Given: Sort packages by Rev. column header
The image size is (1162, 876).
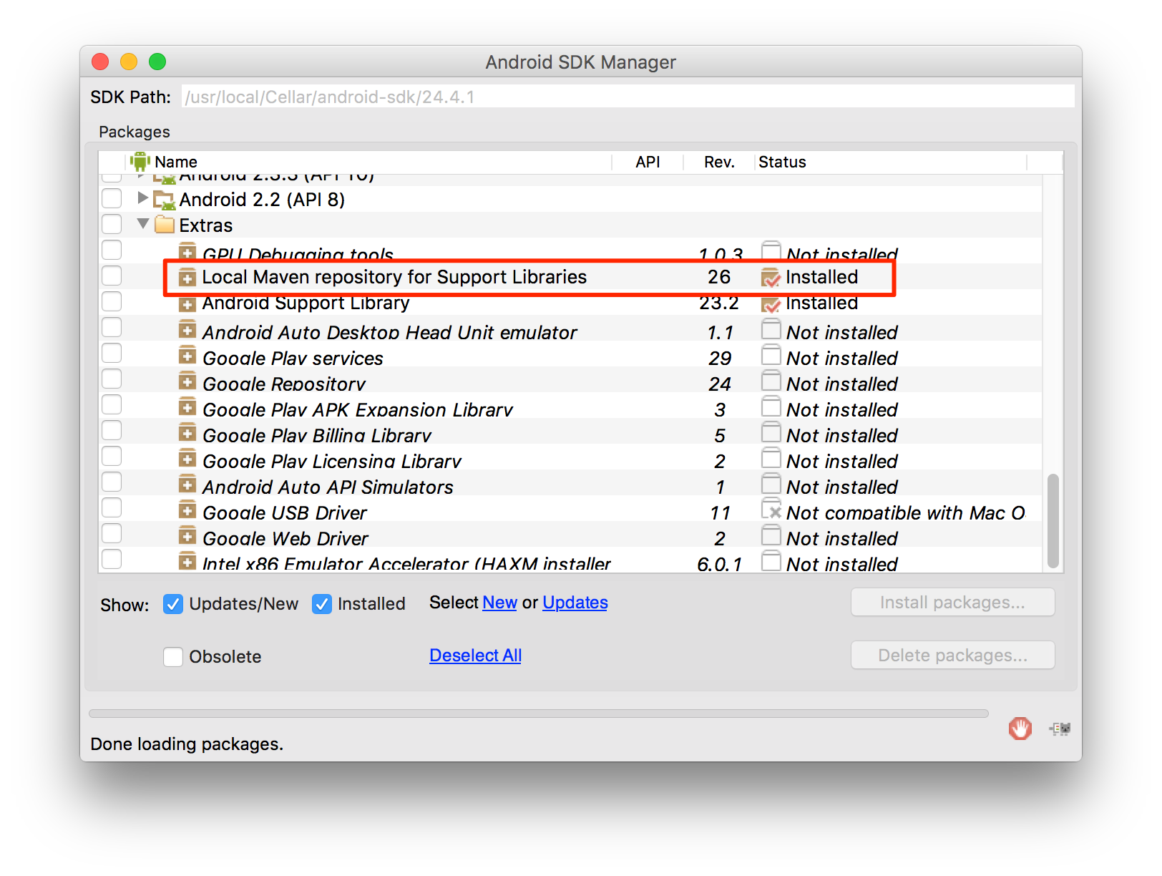Looking at the screenshot, I should (x=719, y=162).
